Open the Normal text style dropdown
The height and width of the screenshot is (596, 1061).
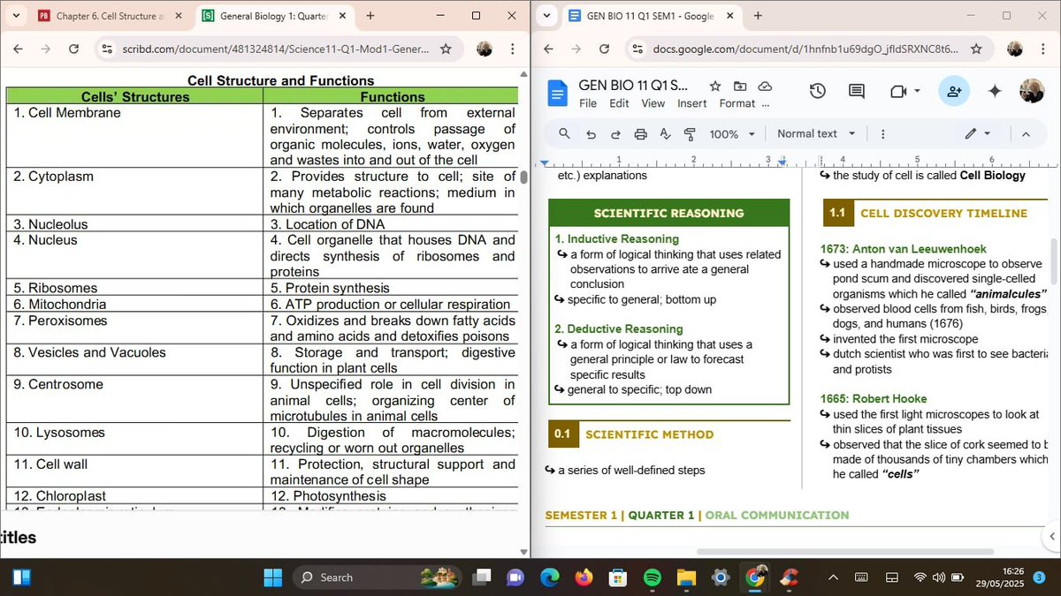(816, 134)
